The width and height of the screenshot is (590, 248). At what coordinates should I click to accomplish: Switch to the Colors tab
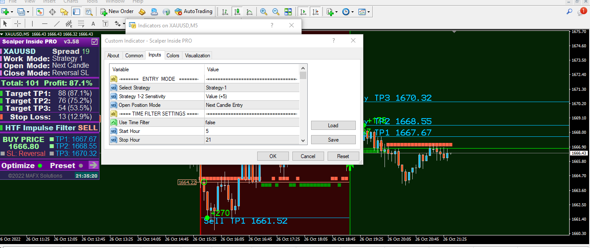[x=173, y=55]
